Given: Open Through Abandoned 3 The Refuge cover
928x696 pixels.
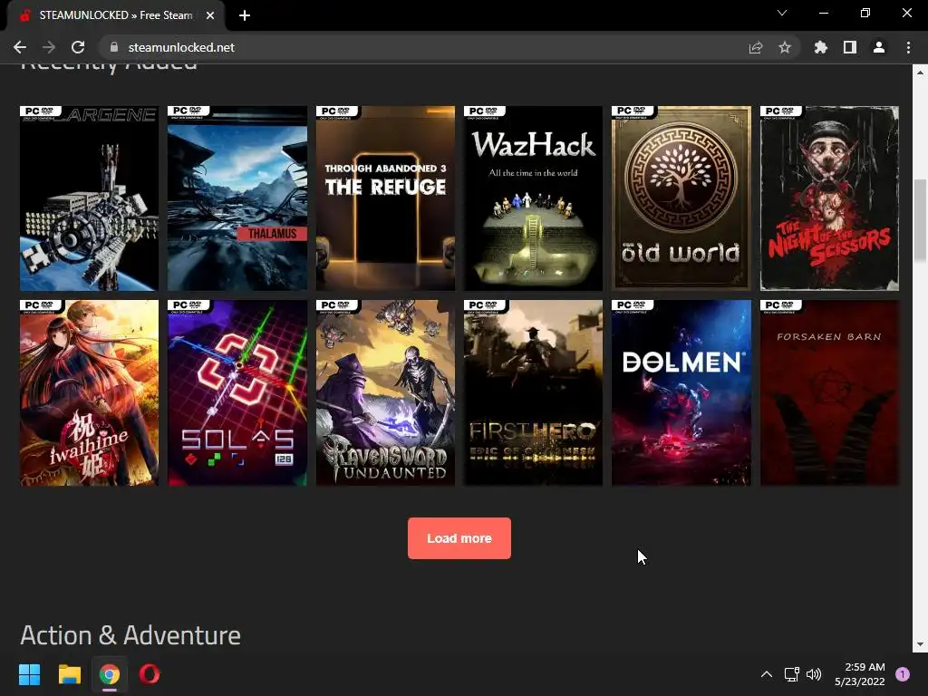Looking at the screenshot, I should (385, 198).
